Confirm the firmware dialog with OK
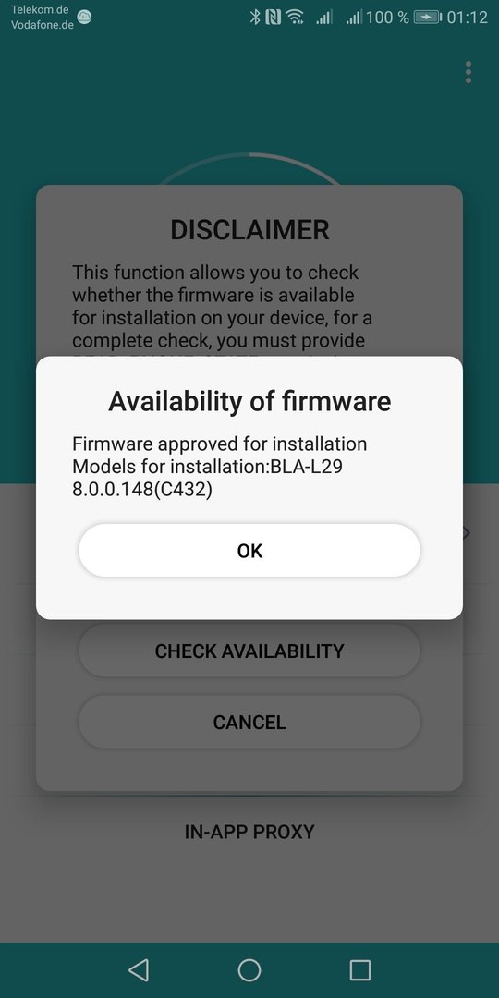The height and width of the screenshot is (998, 499). pyautogui.click(x=249, y=551)
